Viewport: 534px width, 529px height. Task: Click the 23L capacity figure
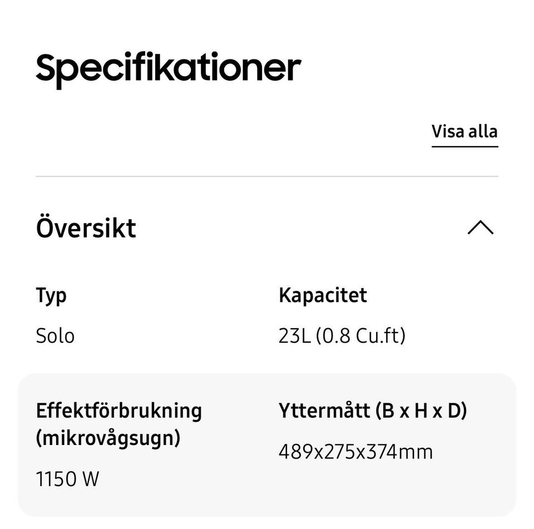295,335
